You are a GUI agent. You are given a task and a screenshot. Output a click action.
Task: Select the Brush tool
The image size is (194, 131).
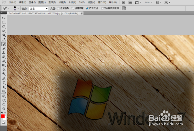click(4, 49)
